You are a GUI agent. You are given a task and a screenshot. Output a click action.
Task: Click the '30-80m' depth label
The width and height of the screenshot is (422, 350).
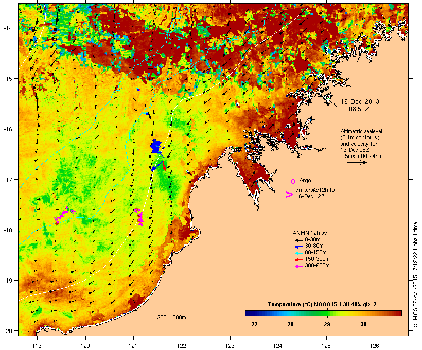coord(314,246)
